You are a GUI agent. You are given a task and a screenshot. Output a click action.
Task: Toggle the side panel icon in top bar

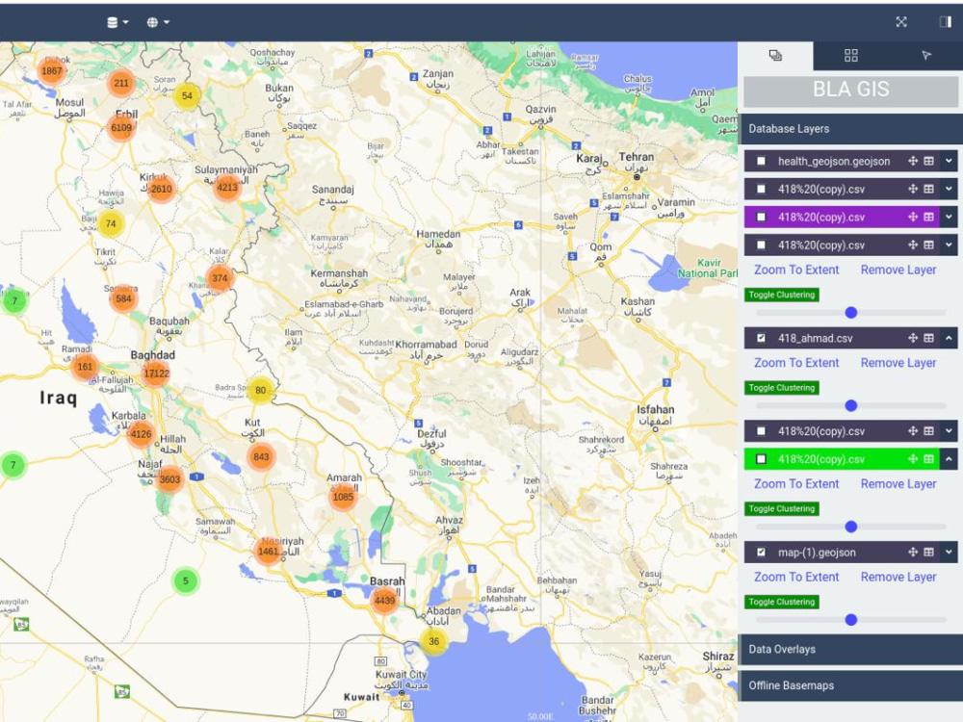click(x=946, y=22)
